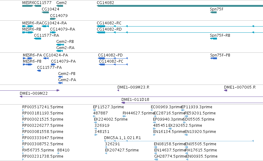Select transcript Spn75F-RB label
The width and height of the screenshot is (263, 161).
point(220,35)
